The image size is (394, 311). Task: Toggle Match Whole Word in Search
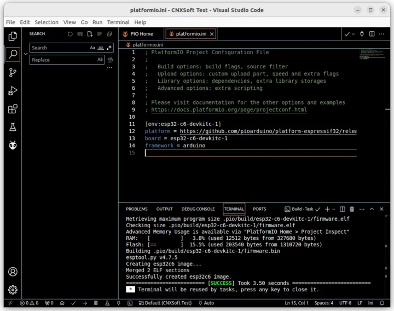point(100,48)
